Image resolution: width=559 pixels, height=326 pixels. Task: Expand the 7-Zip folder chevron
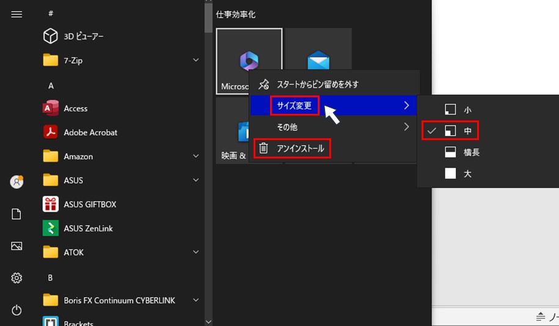tap(195, 60)
